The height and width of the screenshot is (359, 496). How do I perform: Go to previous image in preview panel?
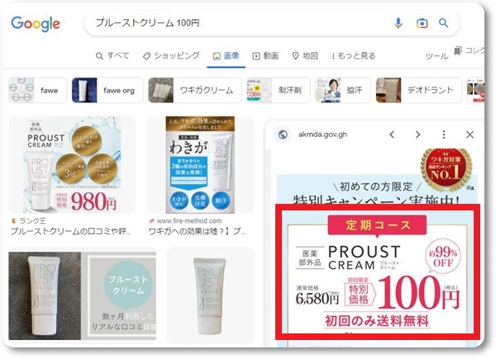pos(392,135)
